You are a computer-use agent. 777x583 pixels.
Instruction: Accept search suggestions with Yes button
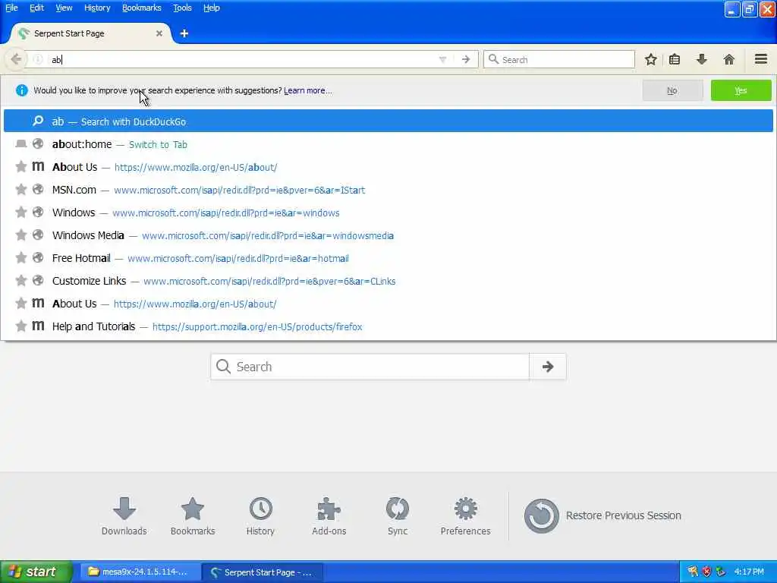741,91
